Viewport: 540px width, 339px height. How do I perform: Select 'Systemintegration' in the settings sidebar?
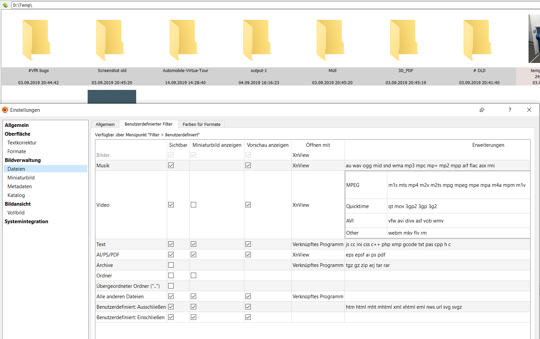click(26, 222)
